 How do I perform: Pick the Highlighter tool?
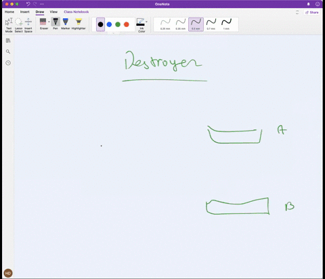pyautogui.click(x=79, y=24)
